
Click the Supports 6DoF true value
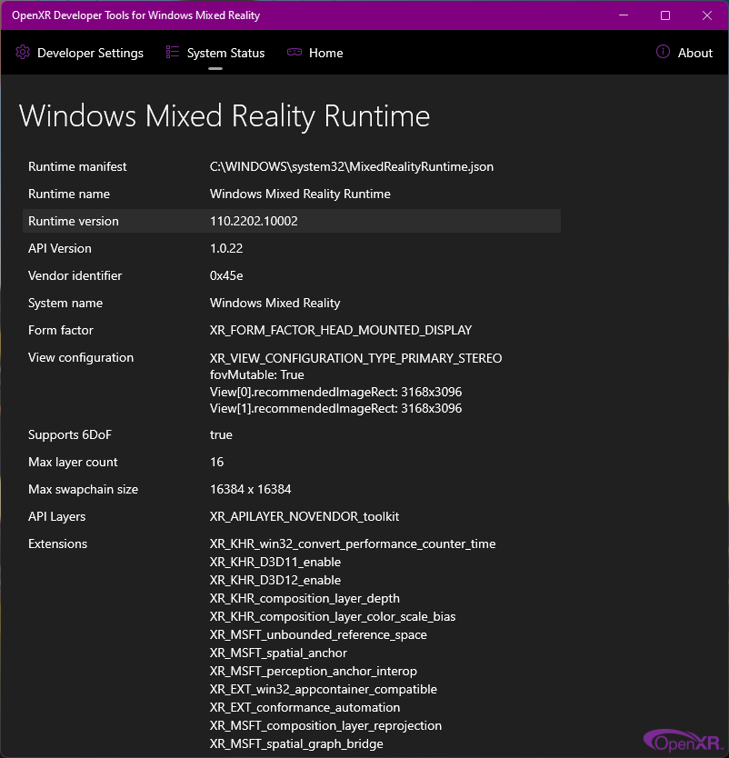point(221,435)
